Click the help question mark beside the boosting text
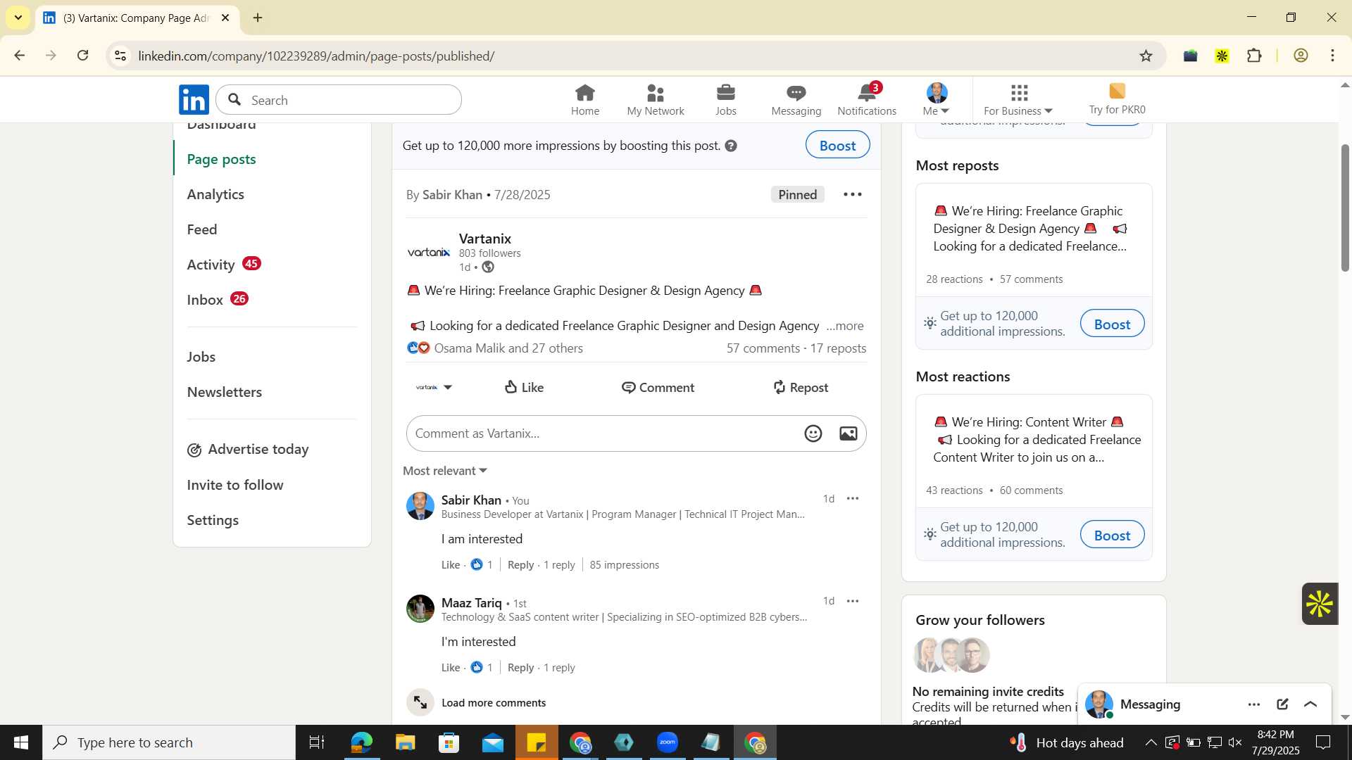The width and height of the screenshot is (1352, 760). (731, 146)
